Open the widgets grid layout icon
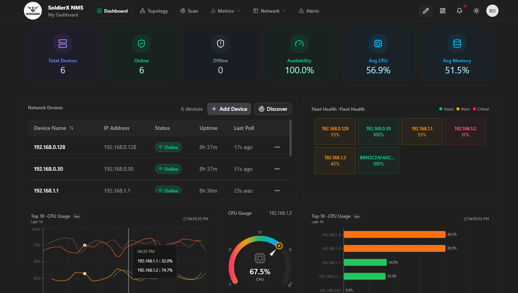This screenshot has width=518, height=293. [443, 11]
